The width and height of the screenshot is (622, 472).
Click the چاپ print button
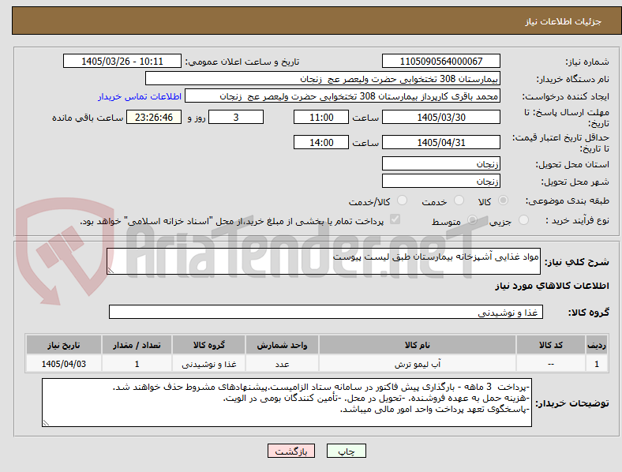(347, 451)
